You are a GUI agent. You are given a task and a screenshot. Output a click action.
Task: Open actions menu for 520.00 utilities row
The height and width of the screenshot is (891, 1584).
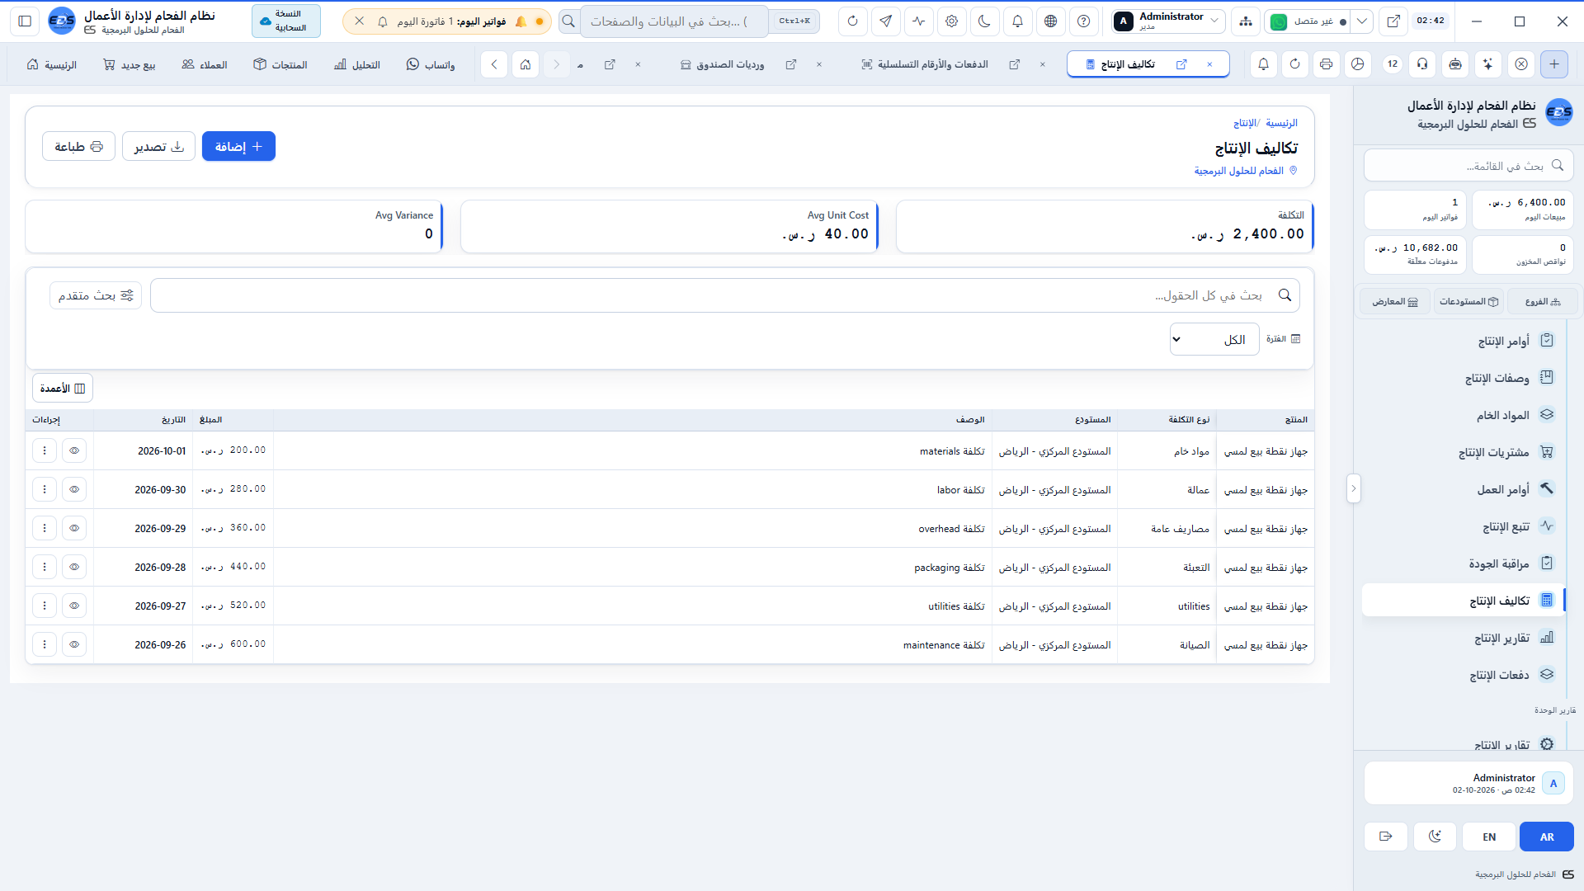45,606
